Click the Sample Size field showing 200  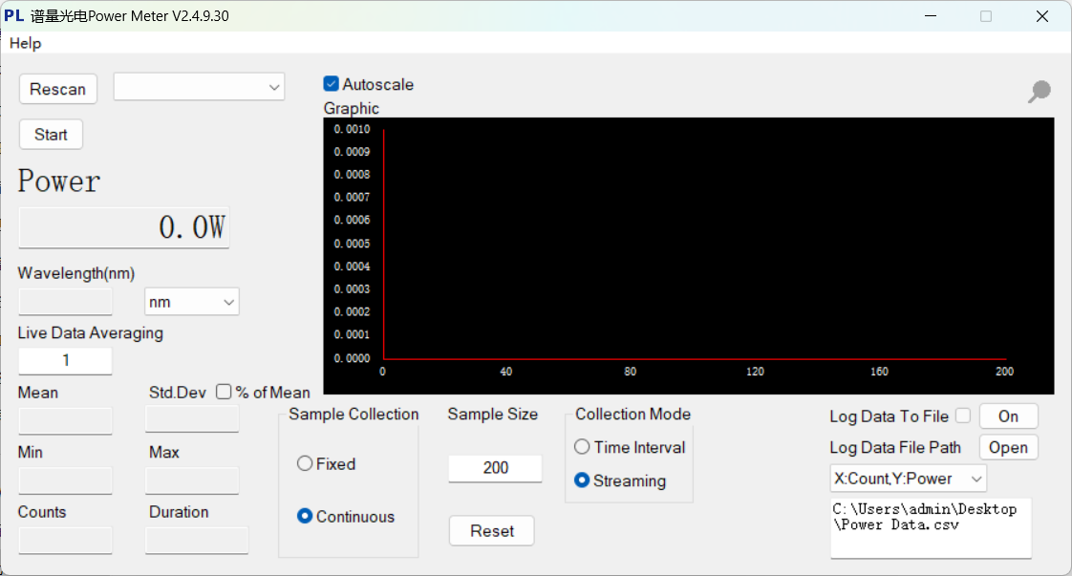pos(495,468)
